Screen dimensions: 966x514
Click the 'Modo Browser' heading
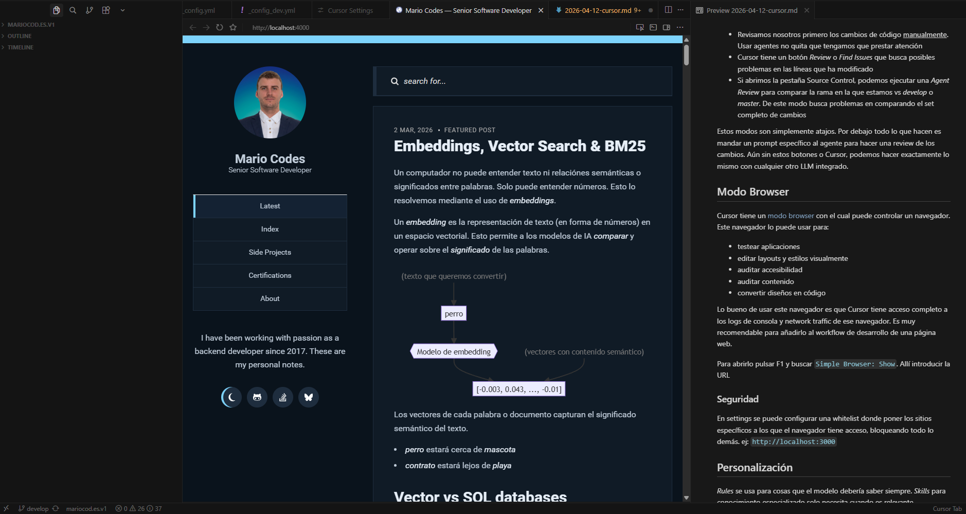click(x=753, y=192)
